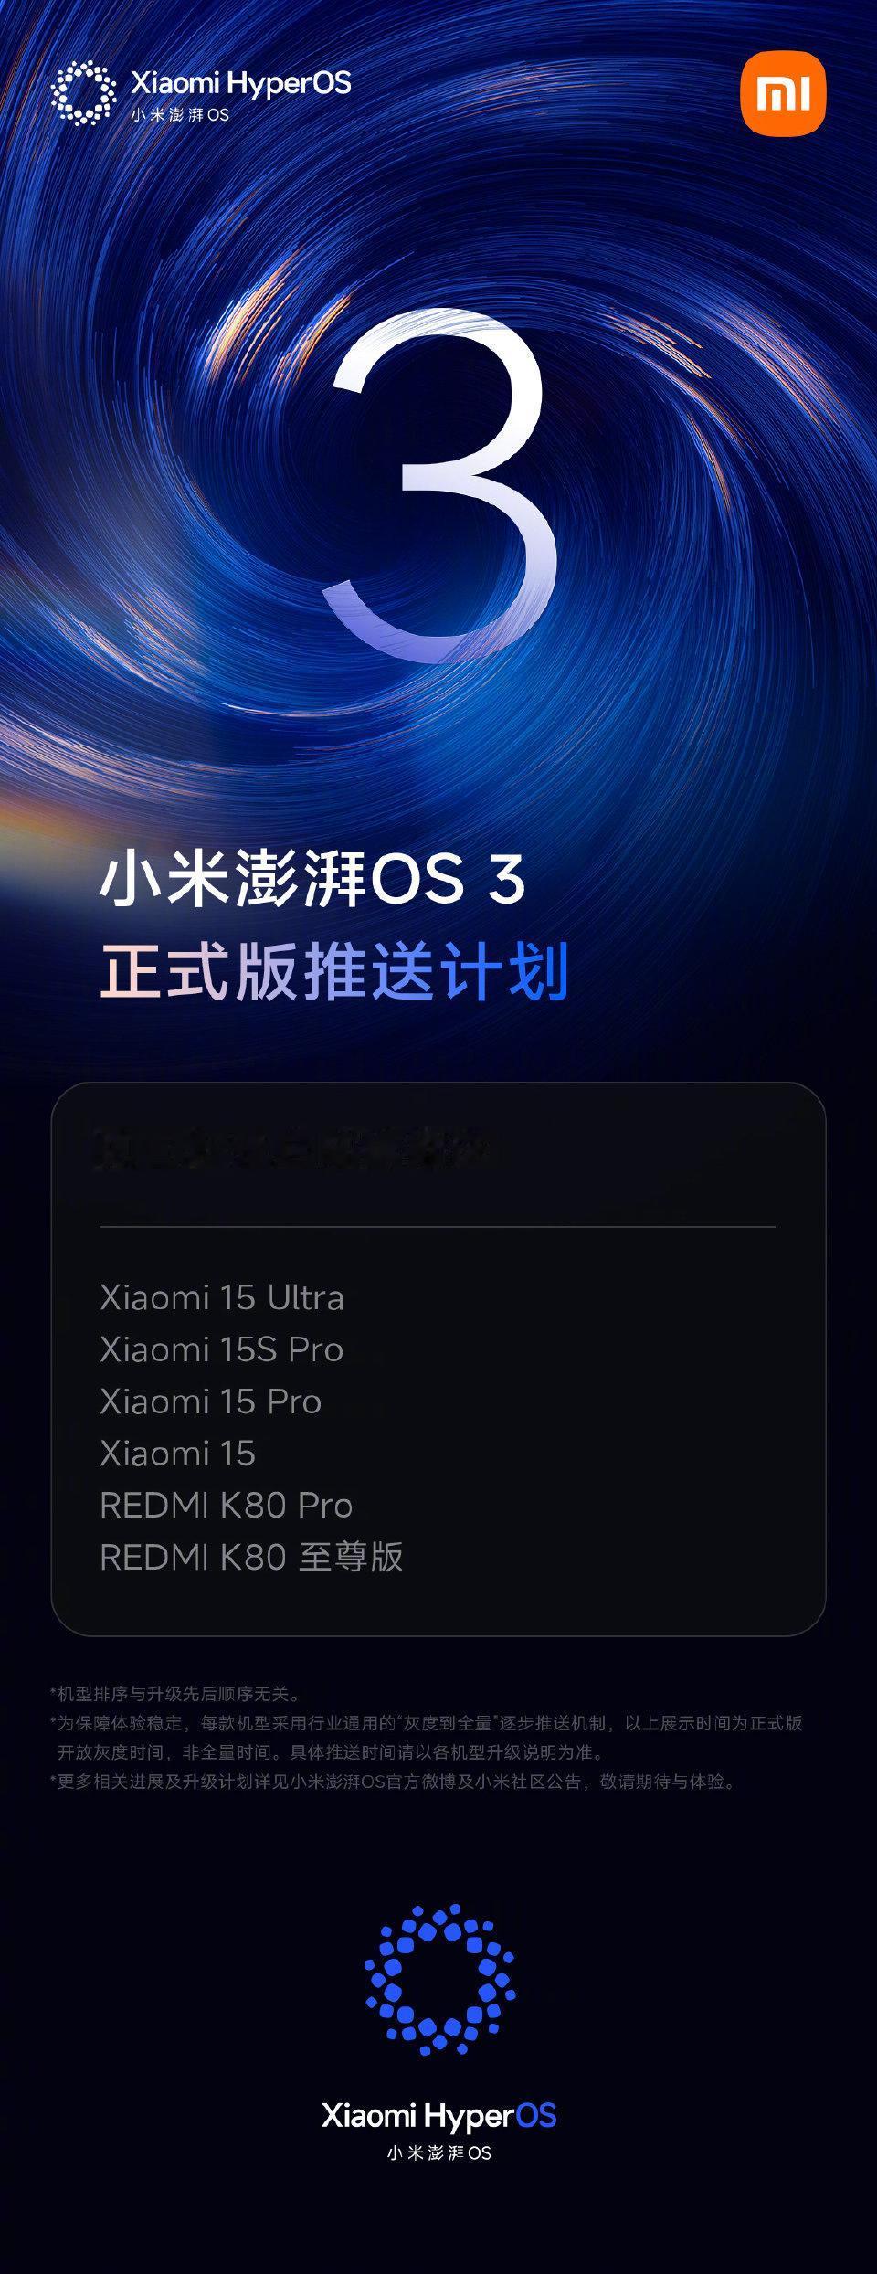Viewport: 877px width, 2274px height.
Task: Click the 正式版推送计划 gradient title
Action: pyautogui.click(x=334, y=972)
